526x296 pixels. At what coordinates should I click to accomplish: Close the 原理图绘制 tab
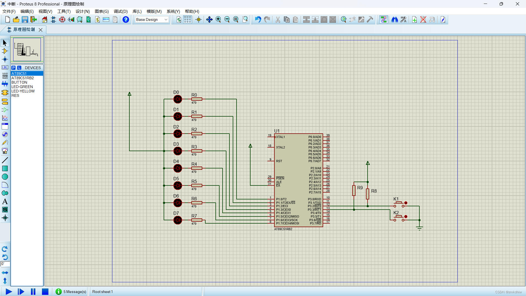41,30
